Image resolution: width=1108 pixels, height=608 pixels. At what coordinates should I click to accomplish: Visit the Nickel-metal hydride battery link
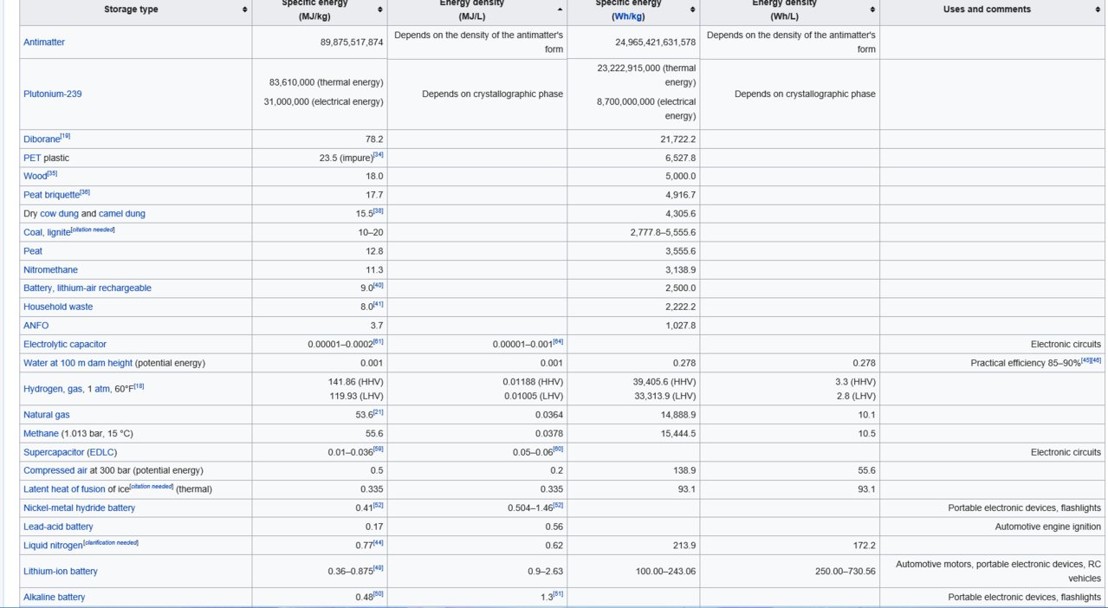coord(80,508)
